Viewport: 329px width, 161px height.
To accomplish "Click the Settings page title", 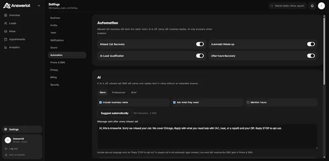I will point(54,4).
